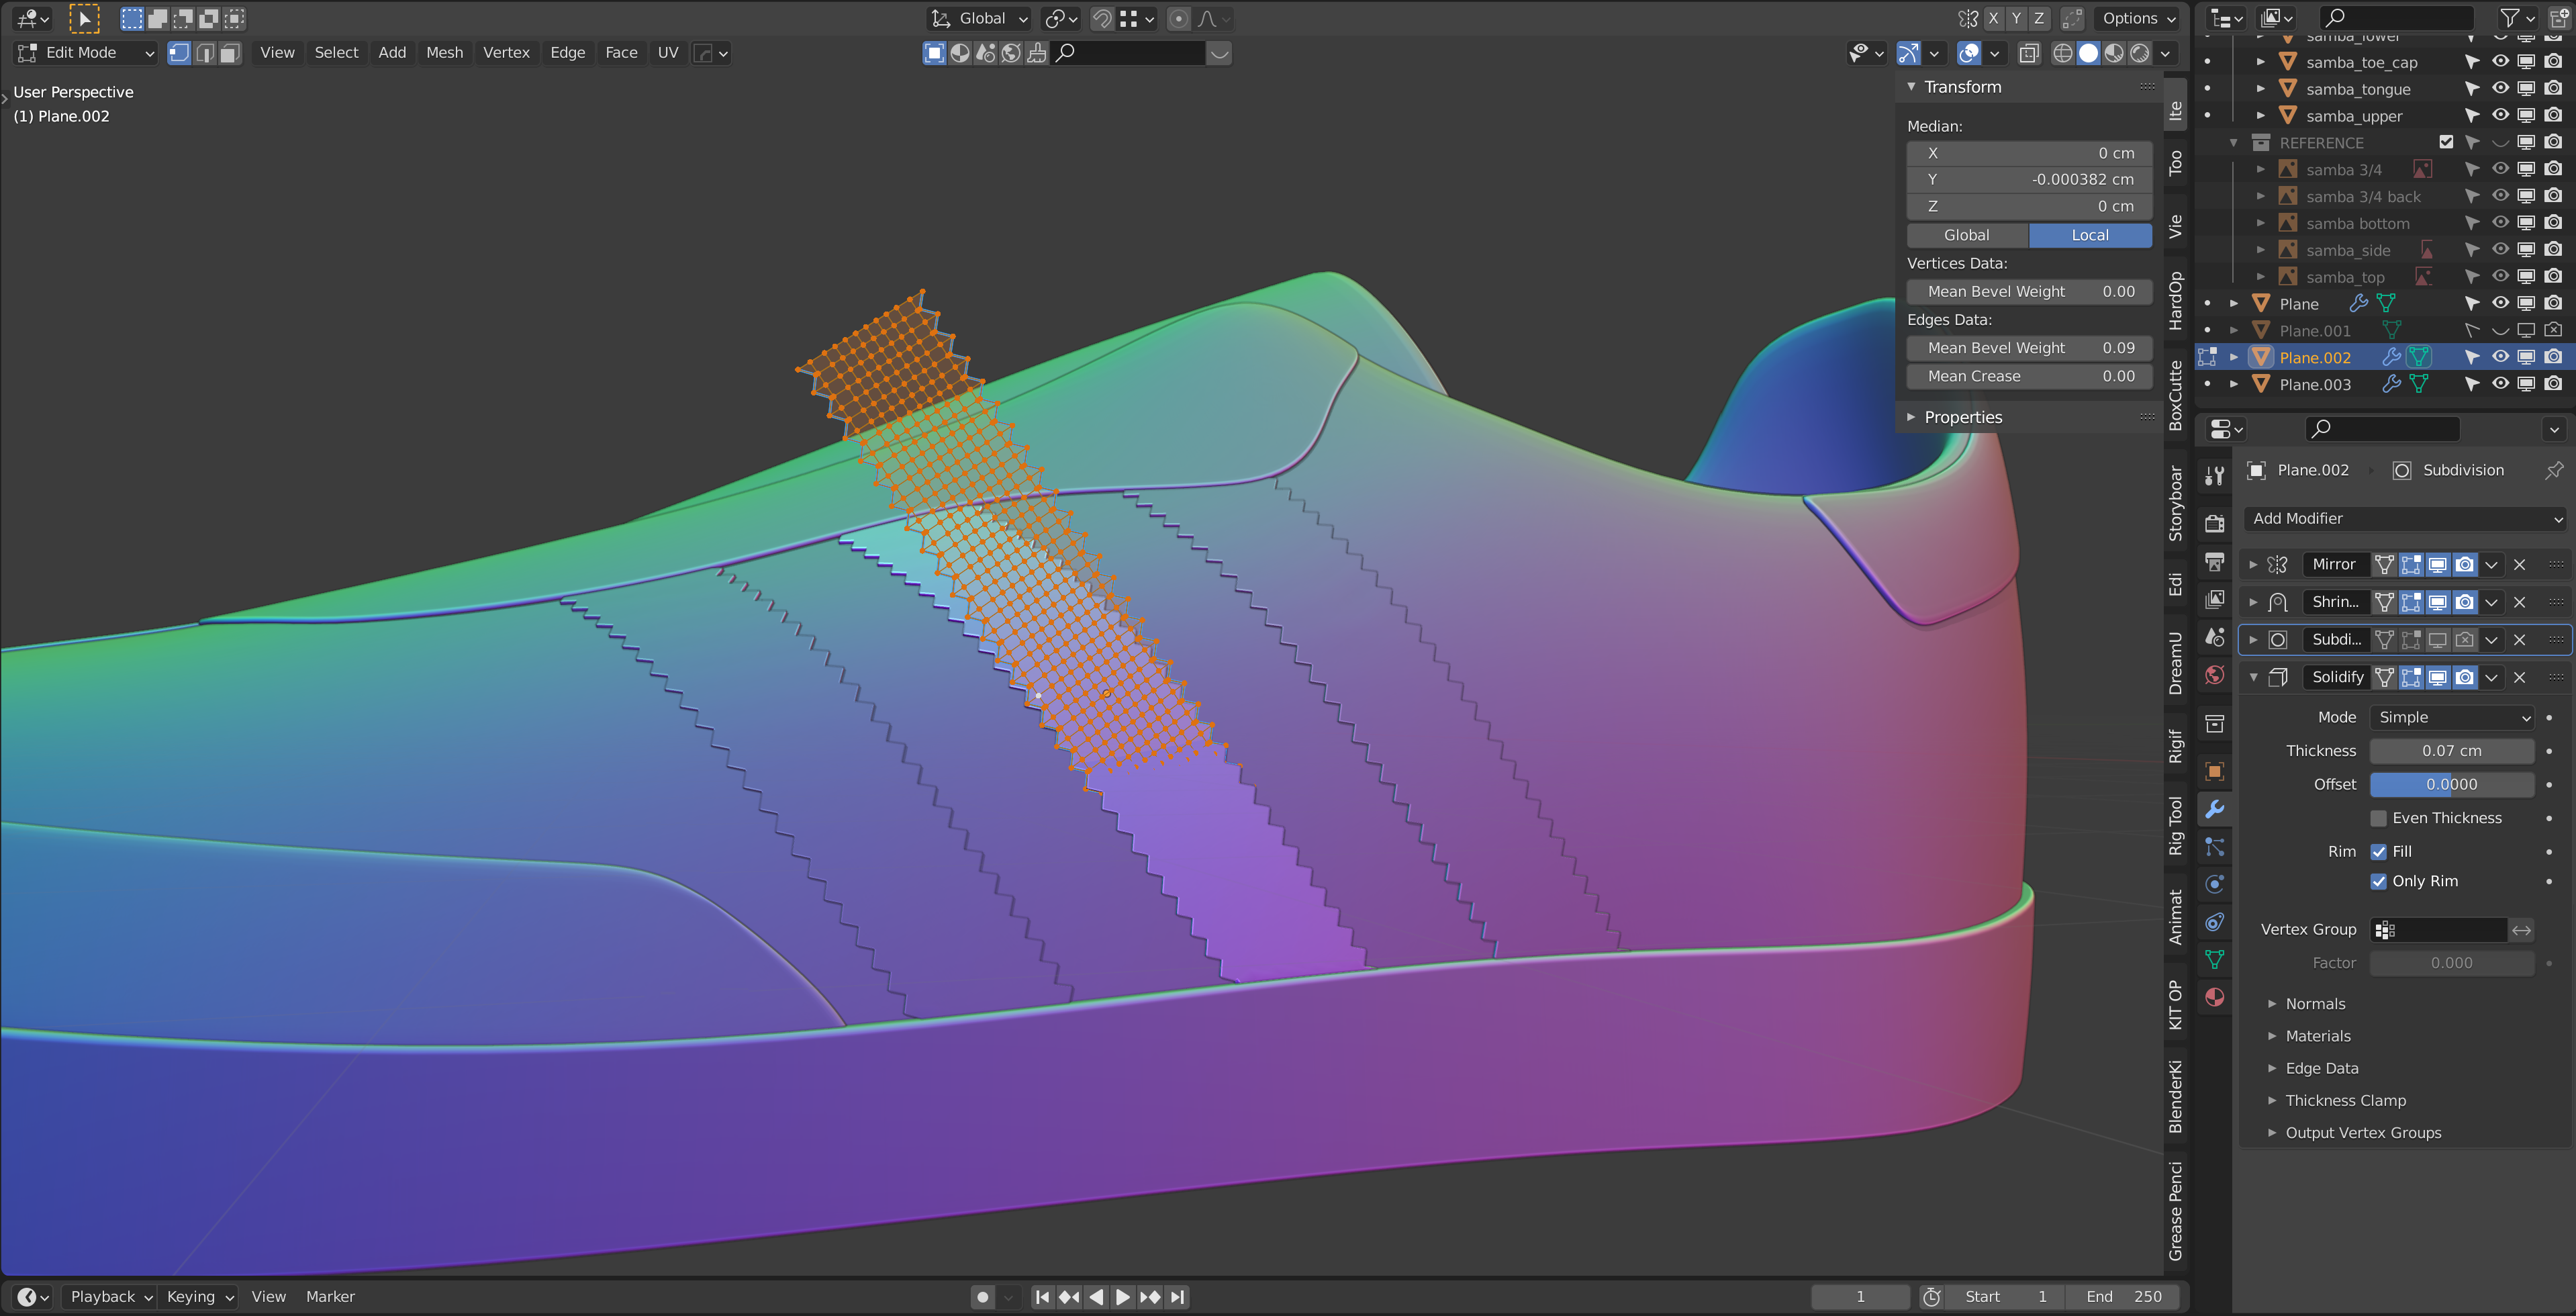Toggle snapping magnet icon
This screenshot has height=1316, width=2576.
(x=1102, y=18)
